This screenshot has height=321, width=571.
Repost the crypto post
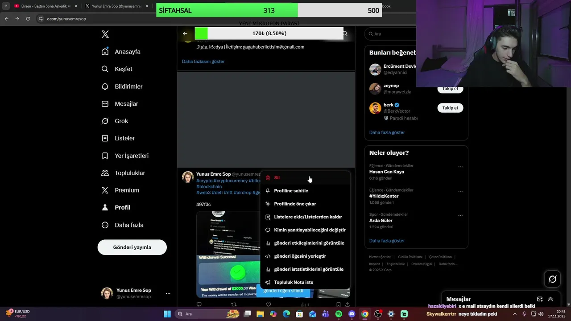click(x=234, y=305)
